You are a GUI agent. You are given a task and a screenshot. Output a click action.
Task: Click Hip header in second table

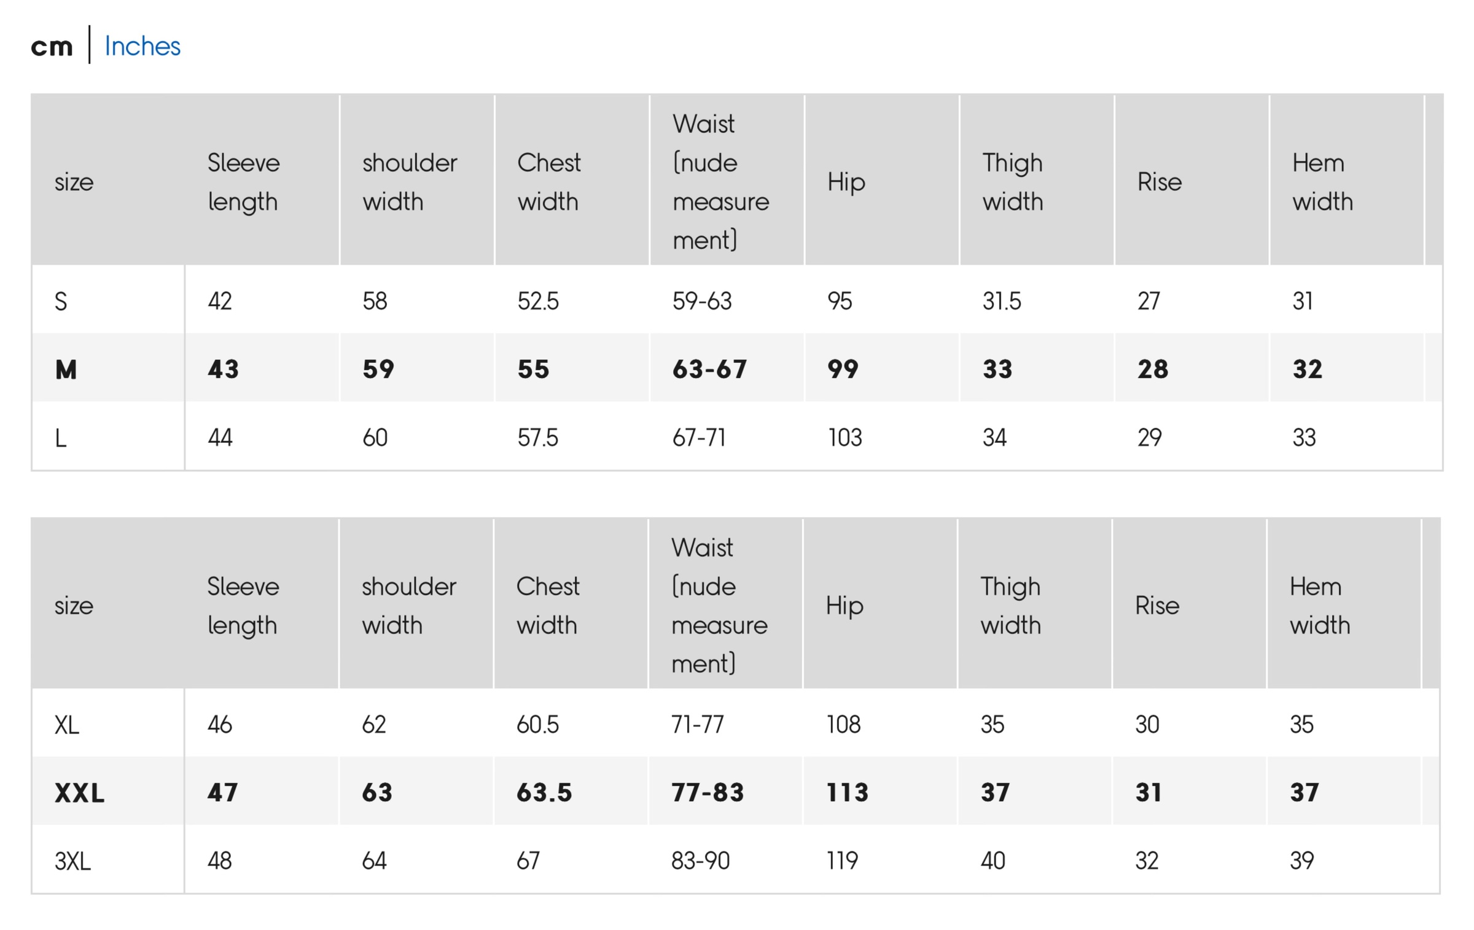(x=844, y=606)
